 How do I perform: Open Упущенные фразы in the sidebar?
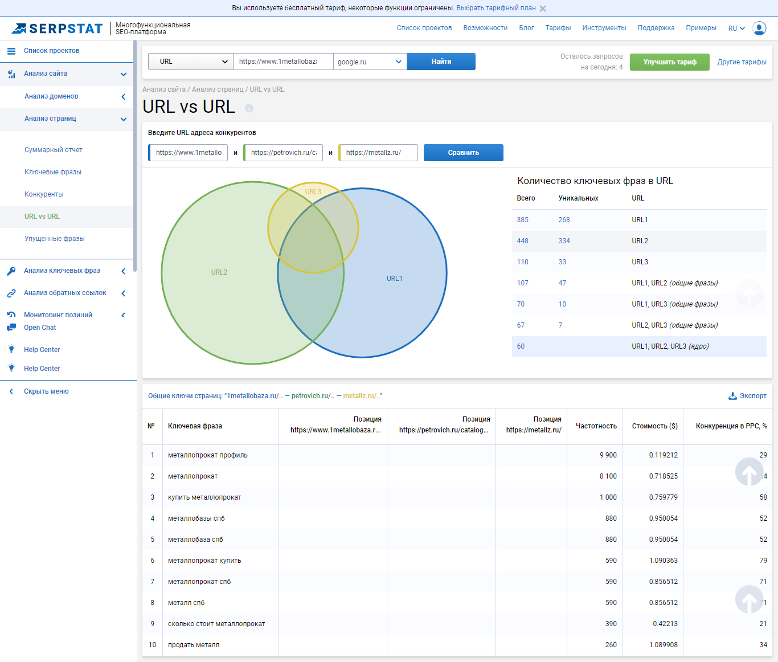(55, 239)
